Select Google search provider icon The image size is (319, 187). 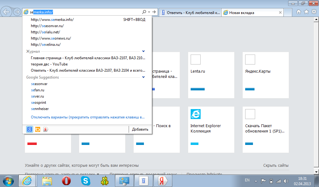[x=30, y=129]
